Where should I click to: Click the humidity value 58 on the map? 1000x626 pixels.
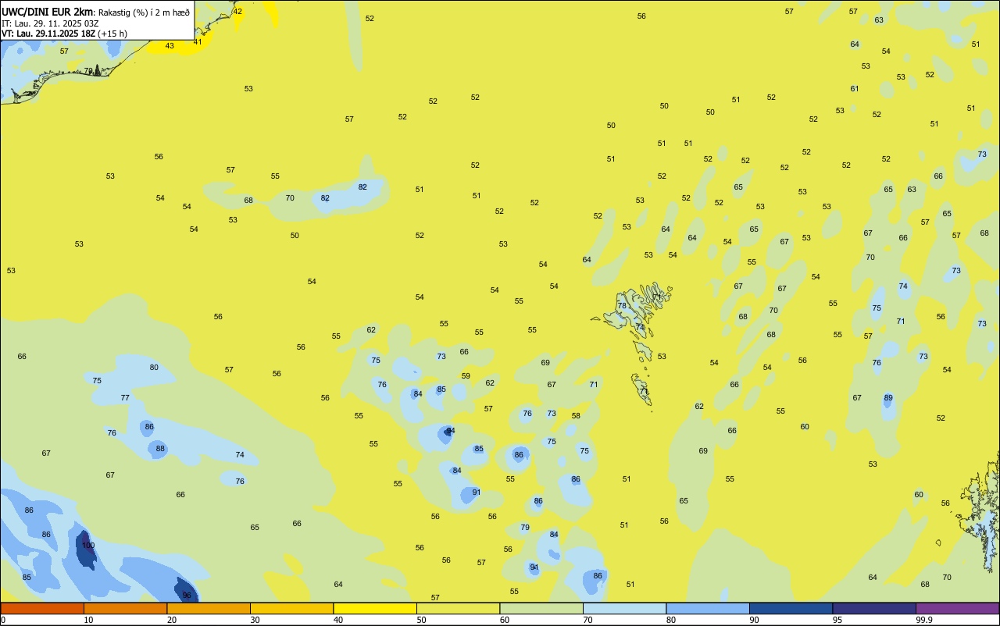pyautogui.click(x=576, y=416)
